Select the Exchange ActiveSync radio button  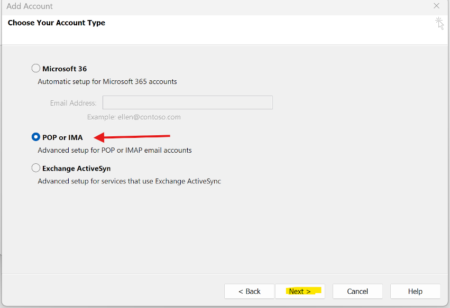point(35,168)
